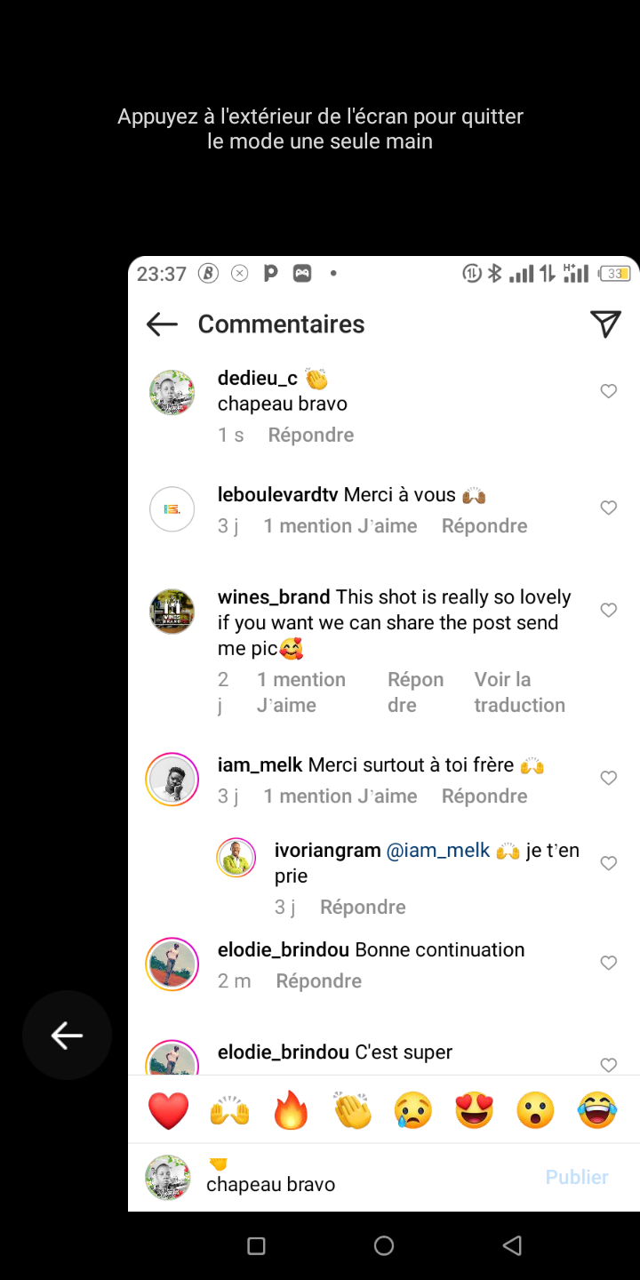Tap the @iam_melk mention link
The height and width of the screenshot is (1280, 640).
coord(438,851)
